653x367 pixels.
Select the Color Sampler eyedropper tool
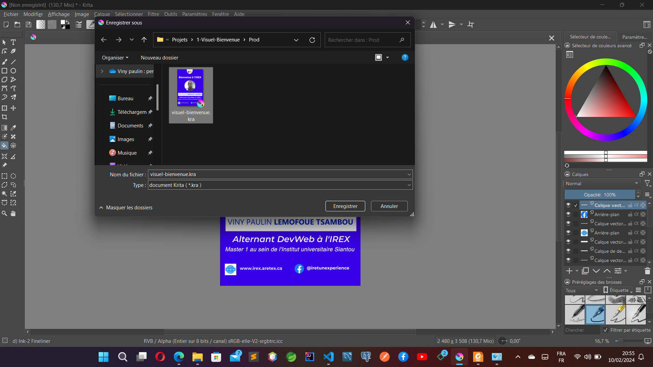(13, 128)
